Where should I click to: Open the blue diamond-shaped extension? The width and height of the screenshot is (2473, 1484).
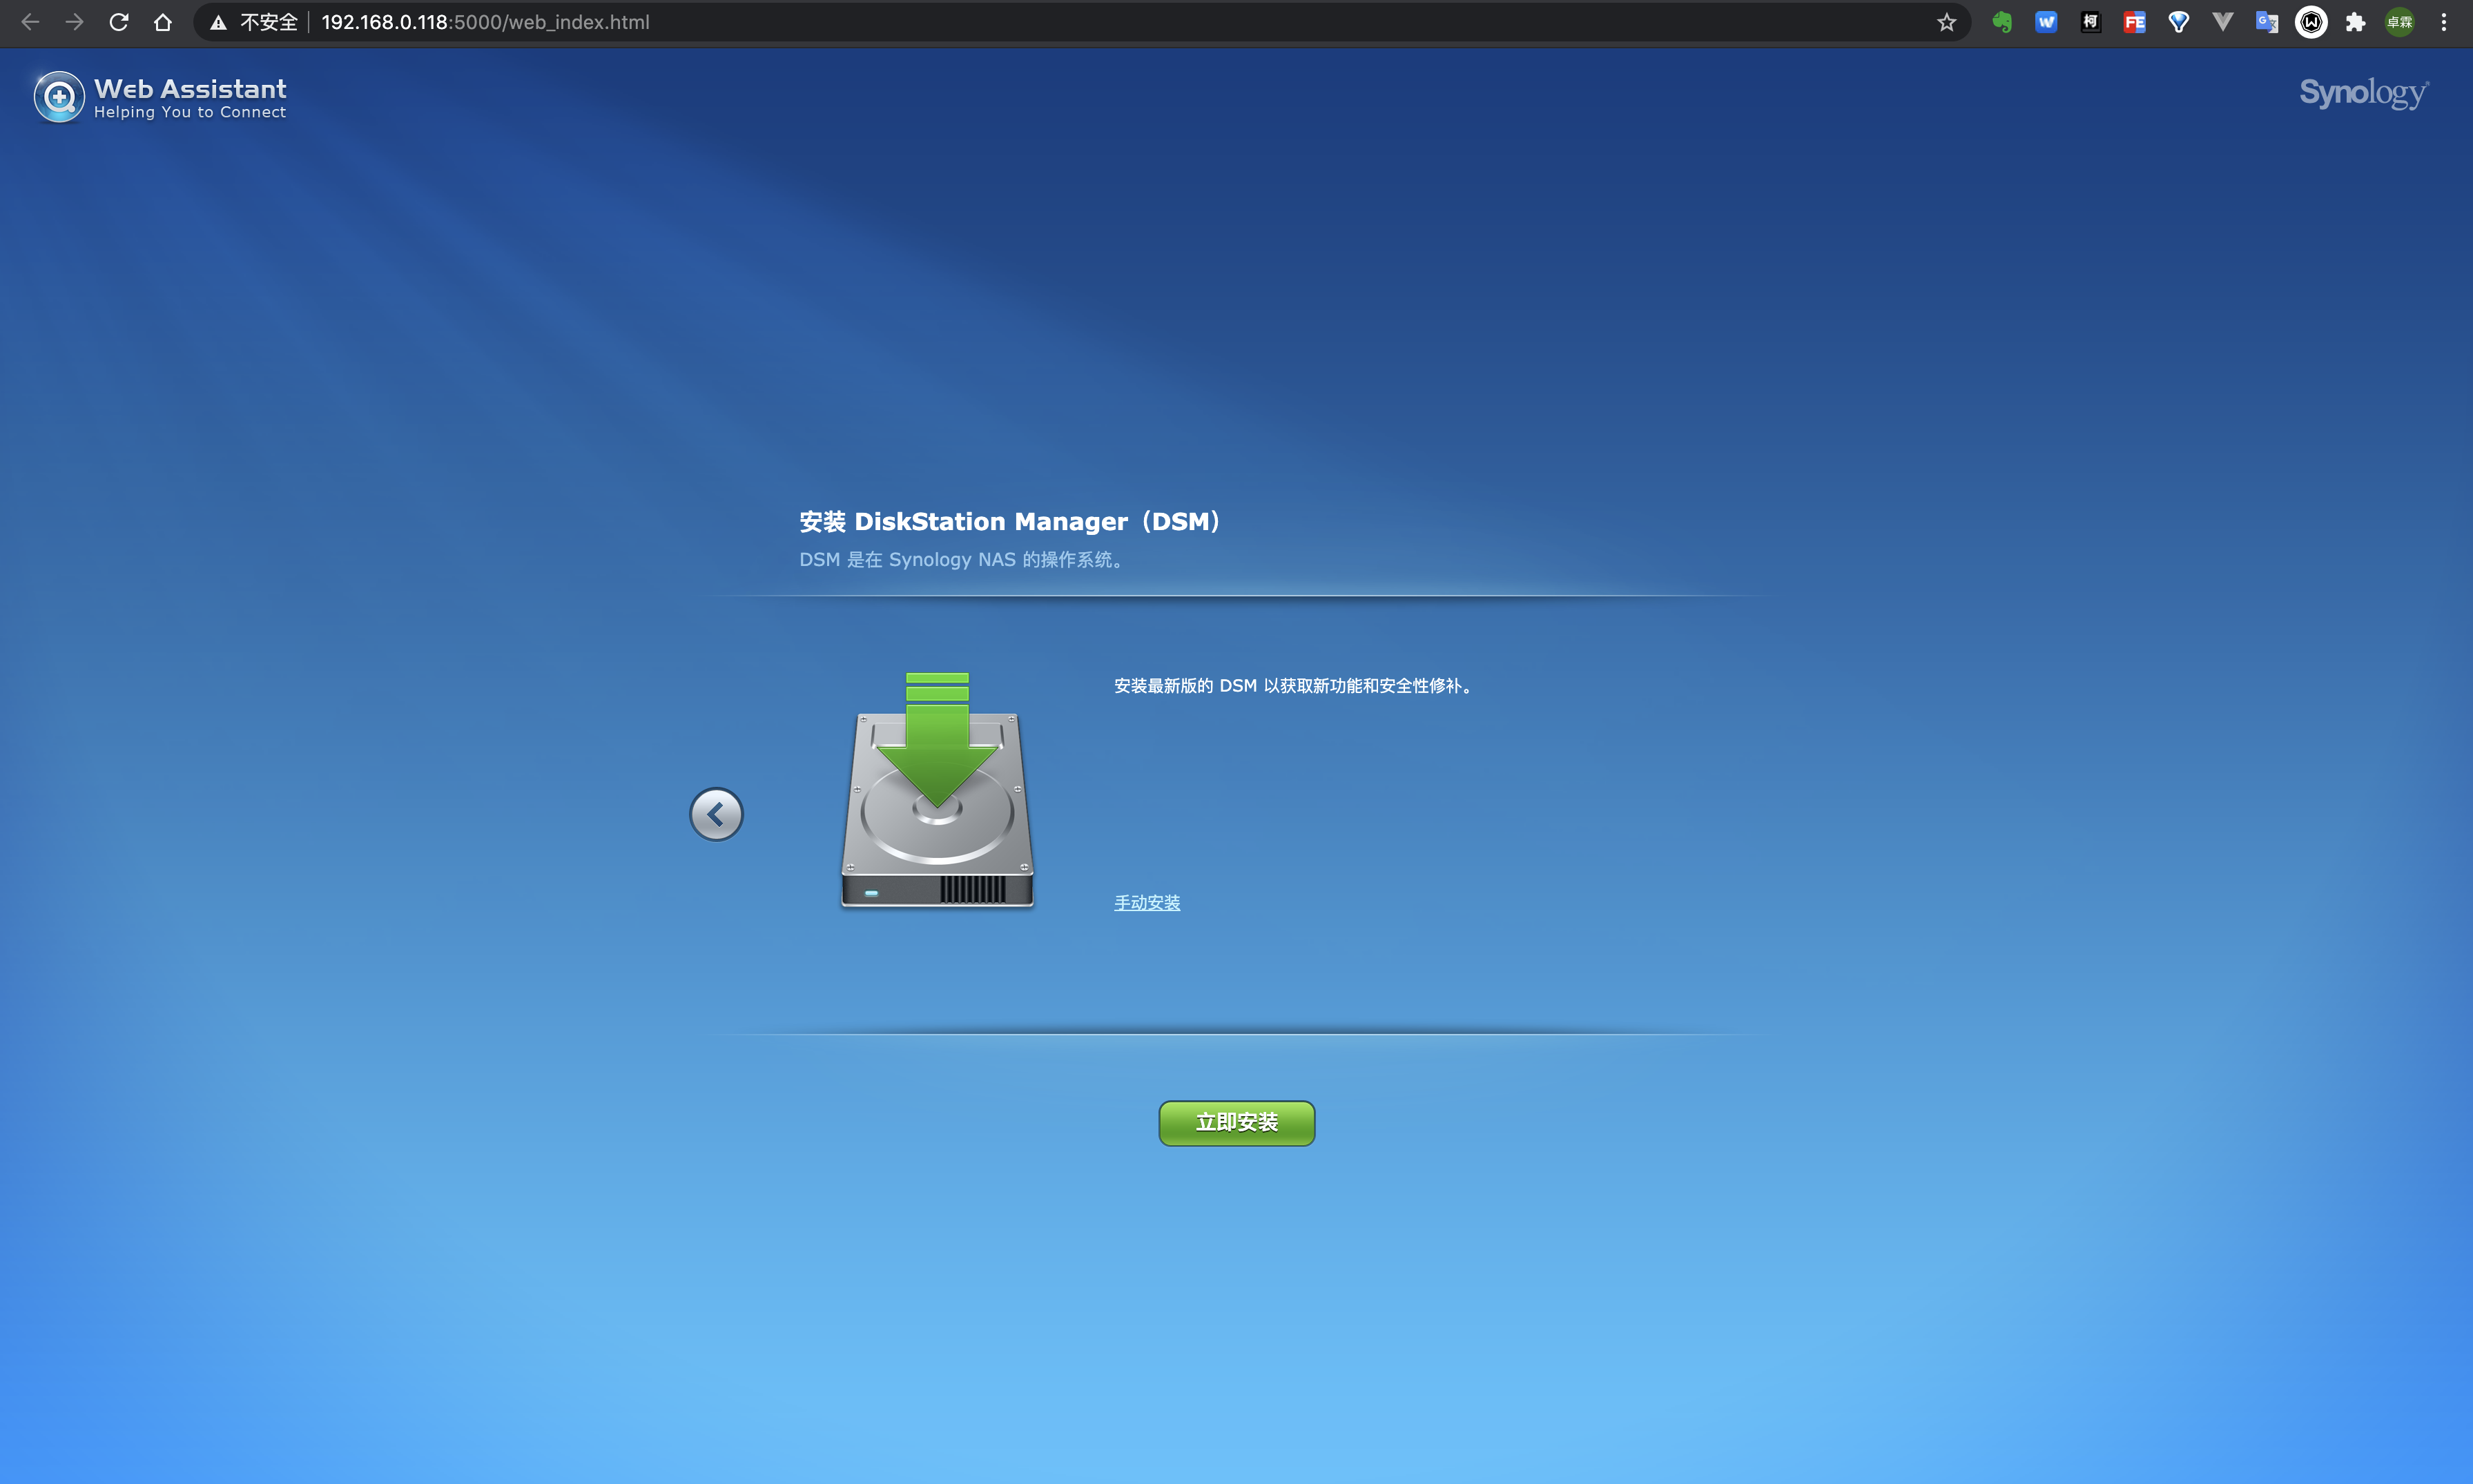point(2178,22)
